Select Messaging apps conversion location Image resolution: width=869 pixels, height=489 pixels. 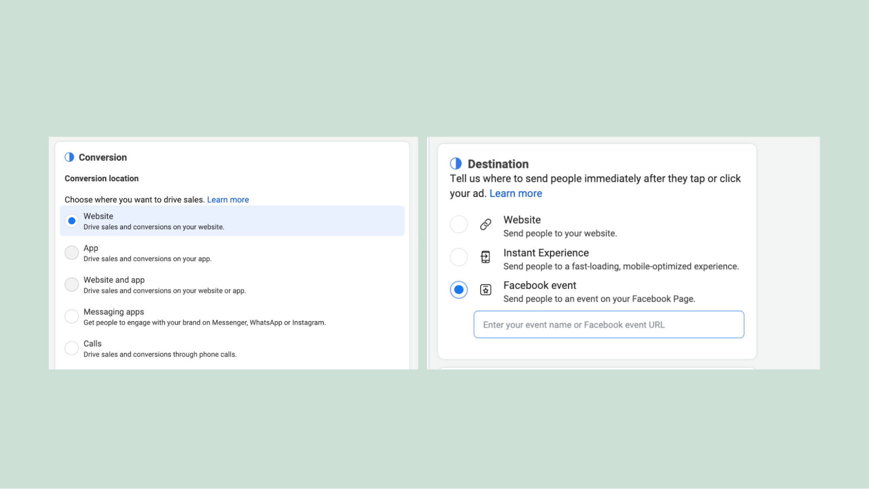pos(71,316)
